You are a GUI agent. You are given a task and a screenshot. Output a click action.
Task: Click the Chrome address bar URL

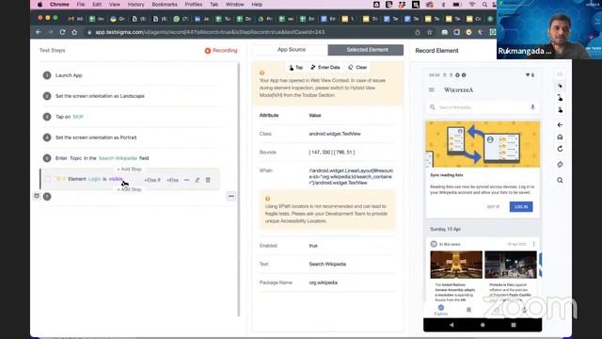210,32
